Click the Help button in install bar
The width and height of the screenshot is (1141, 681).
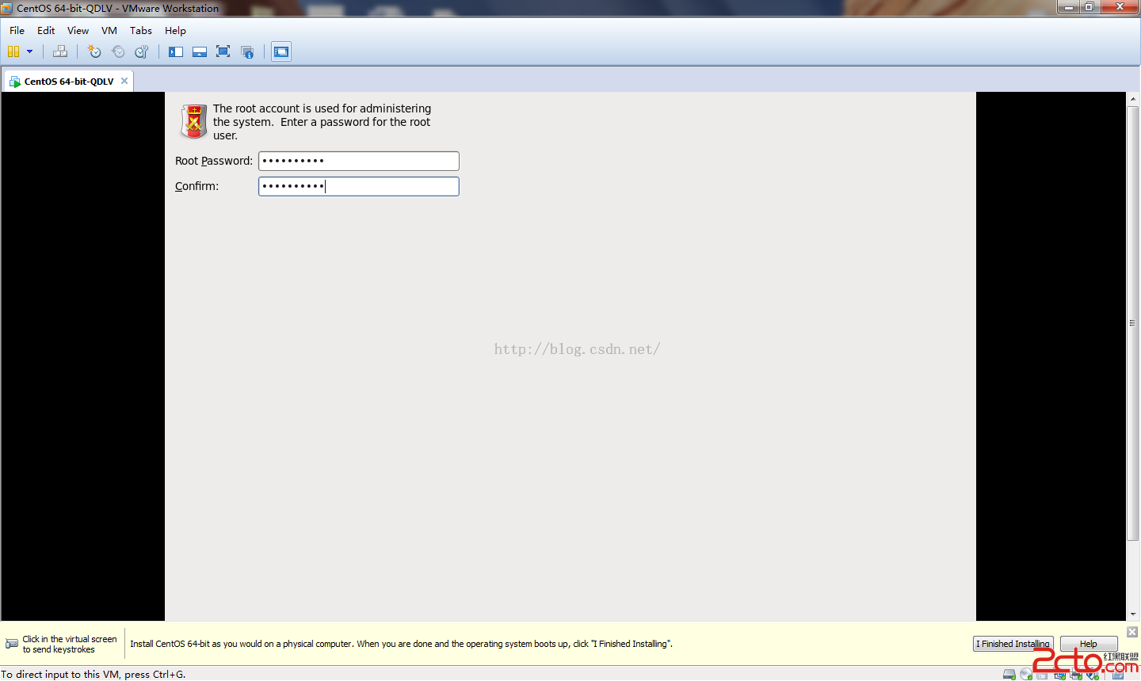pyautogui.click(x=1089, y=644)
